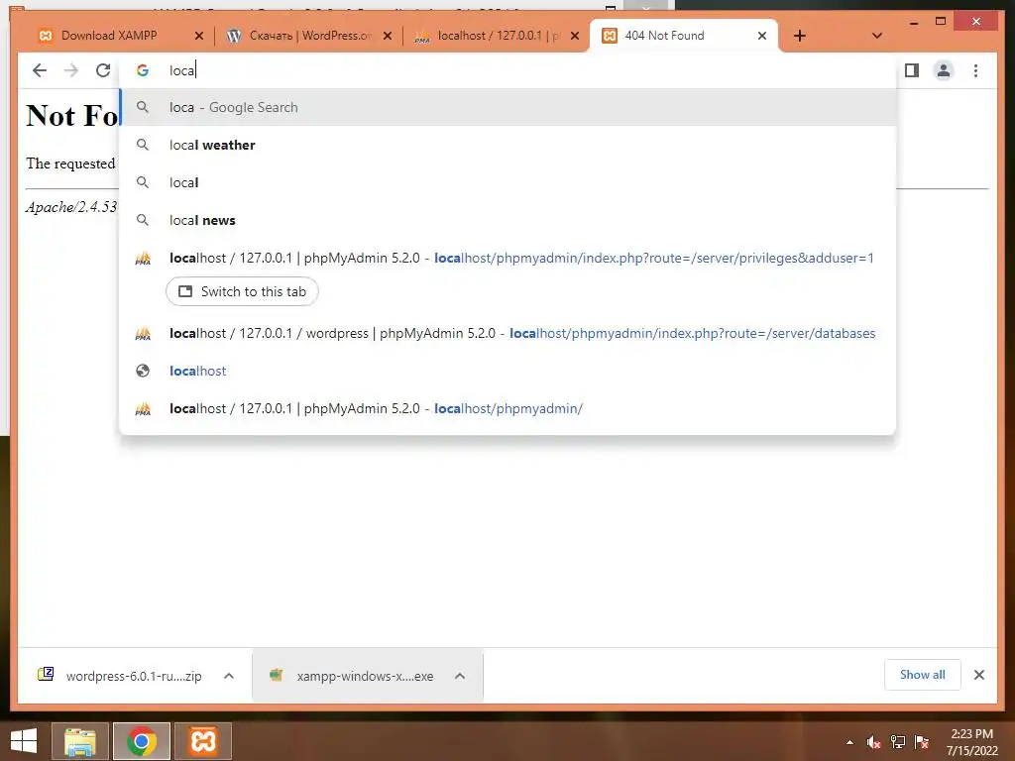Click the Chrome taskbar icon
The width and height of the screenshot is (1015, 761).
pyautogui.click(x=142, y=741)
